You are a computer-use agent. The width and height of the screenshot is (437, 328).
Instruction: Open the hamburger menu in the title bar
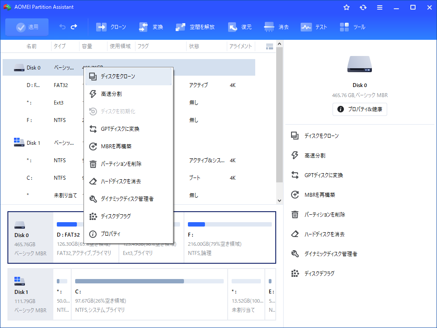click(x=380, y=7)
